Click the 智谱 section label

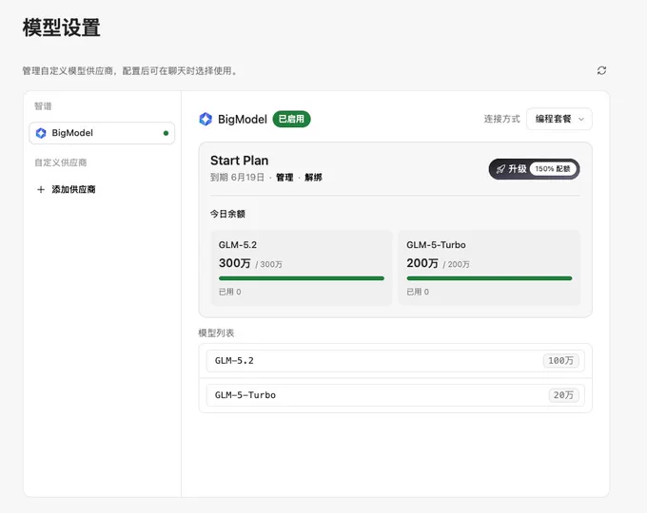pos(43,106)
